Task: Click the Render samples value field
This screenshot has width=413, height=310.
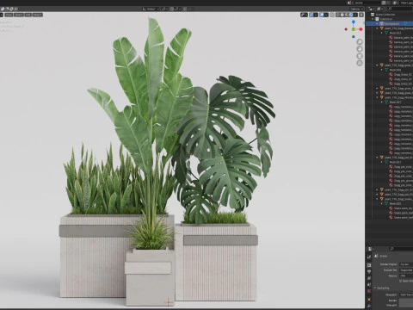Action: 406,301
